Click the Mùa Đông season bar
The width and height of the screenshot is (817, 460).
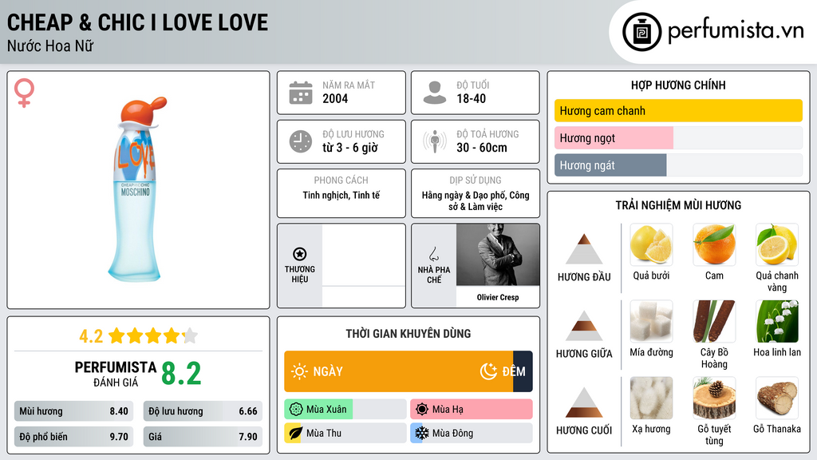[x=471, y=434]
